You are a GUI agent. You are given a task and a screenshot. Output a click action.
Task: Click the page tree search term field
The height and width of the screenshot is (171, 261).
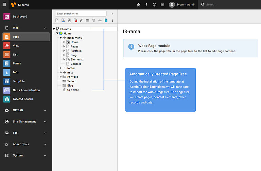pyautogui.click(x=81, y=14)
